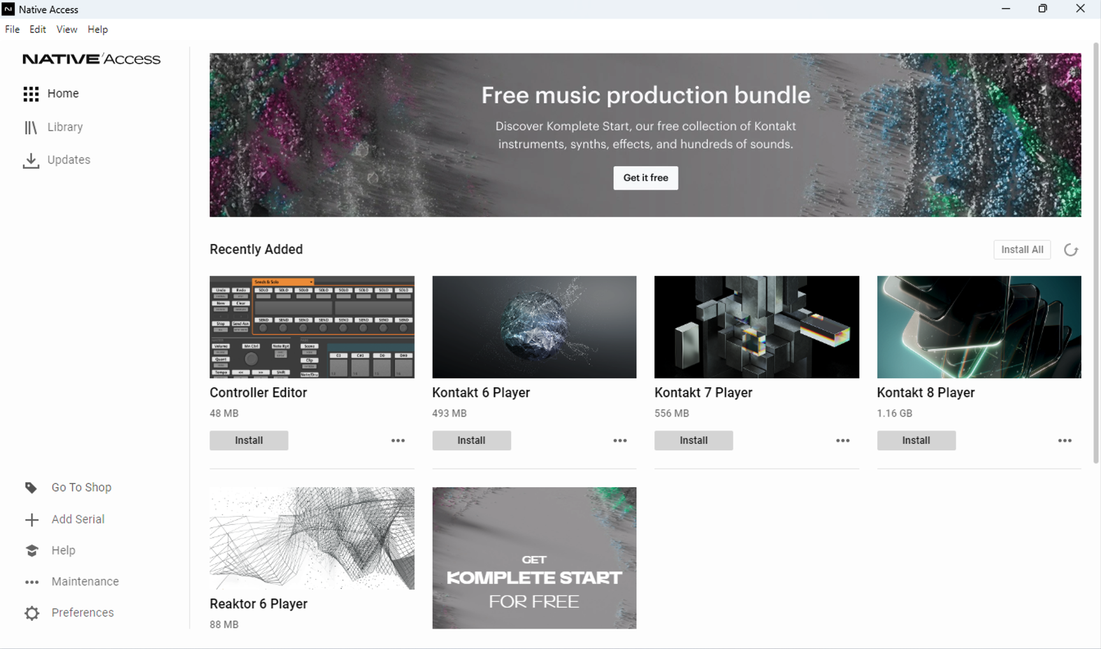Click the 556 MB size text
Viewport: 1101px width, 649px height.
coord(672,413)
